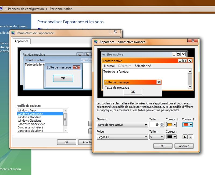Click close X on preview Boîte de message

pos(159,82)
